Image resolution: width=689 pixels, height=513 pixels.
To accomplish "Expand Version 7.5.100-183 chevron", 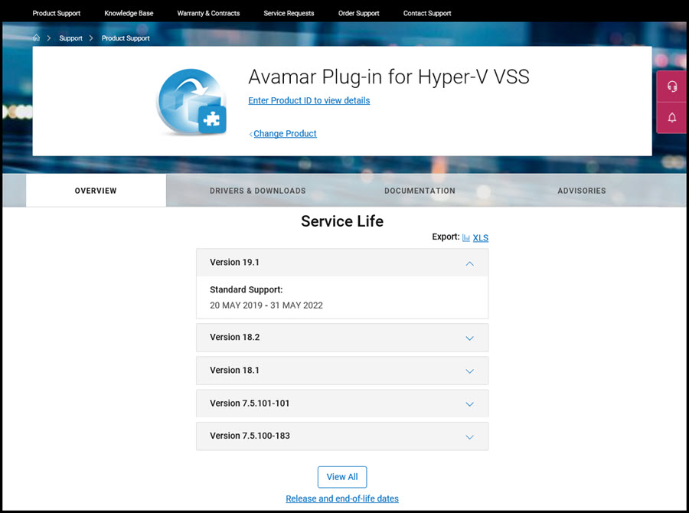I will point(470,437).
